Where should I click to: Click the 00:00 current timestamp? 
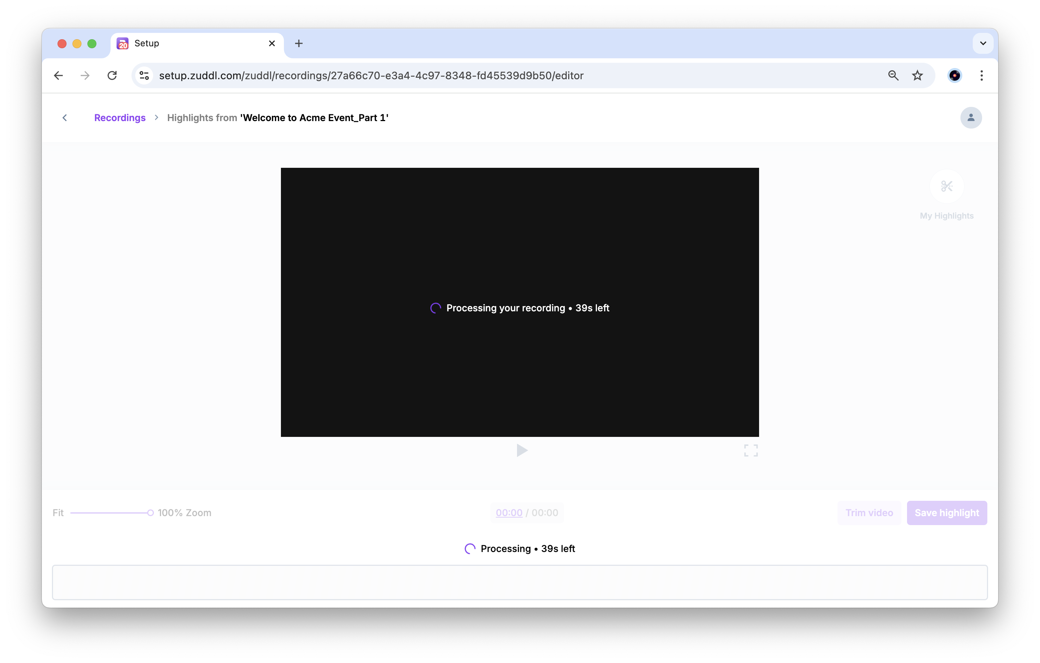[x=509, y=513]
